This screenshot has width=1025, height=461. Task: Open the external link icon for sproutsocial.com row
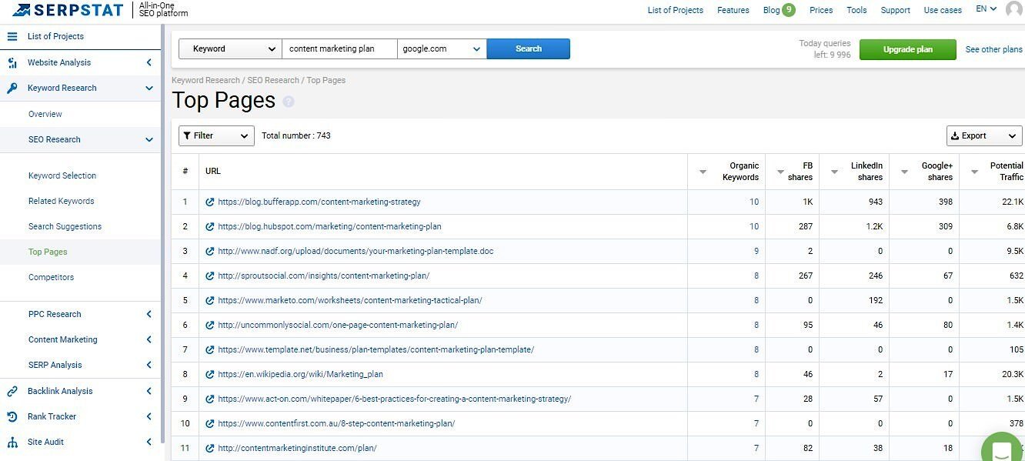pos(210,276)
